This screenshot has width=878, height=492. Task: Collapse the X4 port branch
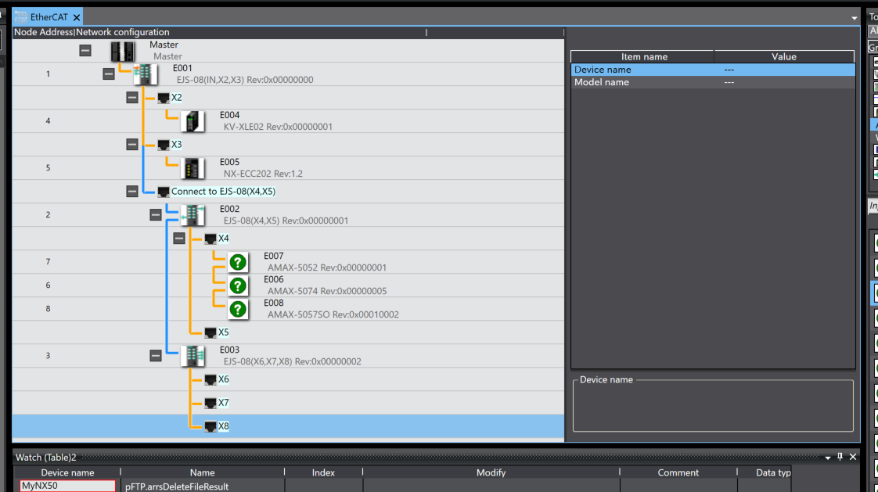click(179, 239)
